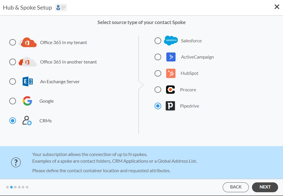283x196 pixels.
Task: Pick the ActiveCampaign radio button
Action: pyautogui.click(x=158, y=57)
